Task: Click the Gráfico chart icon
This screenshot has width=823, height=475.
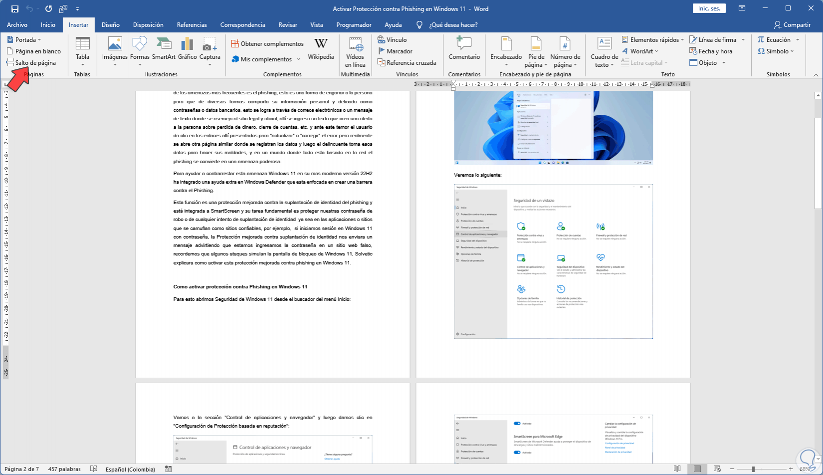Action: tap(187, 49)
